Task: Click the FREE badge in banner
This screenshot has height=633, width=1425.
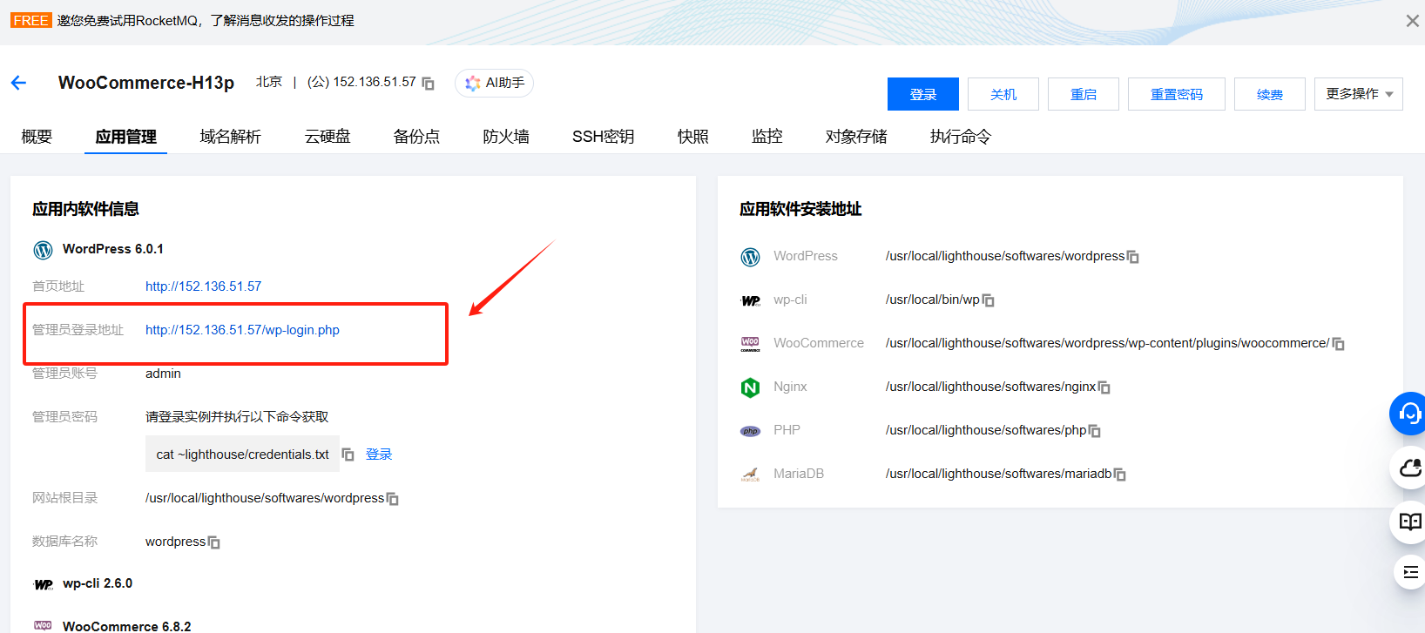Action: pos(31,20)
